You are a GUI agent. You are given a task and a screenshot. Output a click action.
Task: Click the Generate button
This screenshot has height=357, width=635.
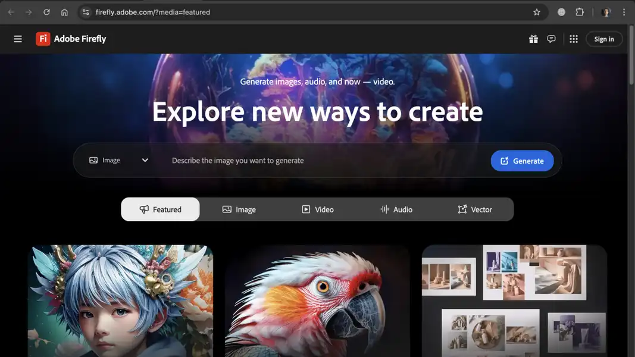(522, 160)
